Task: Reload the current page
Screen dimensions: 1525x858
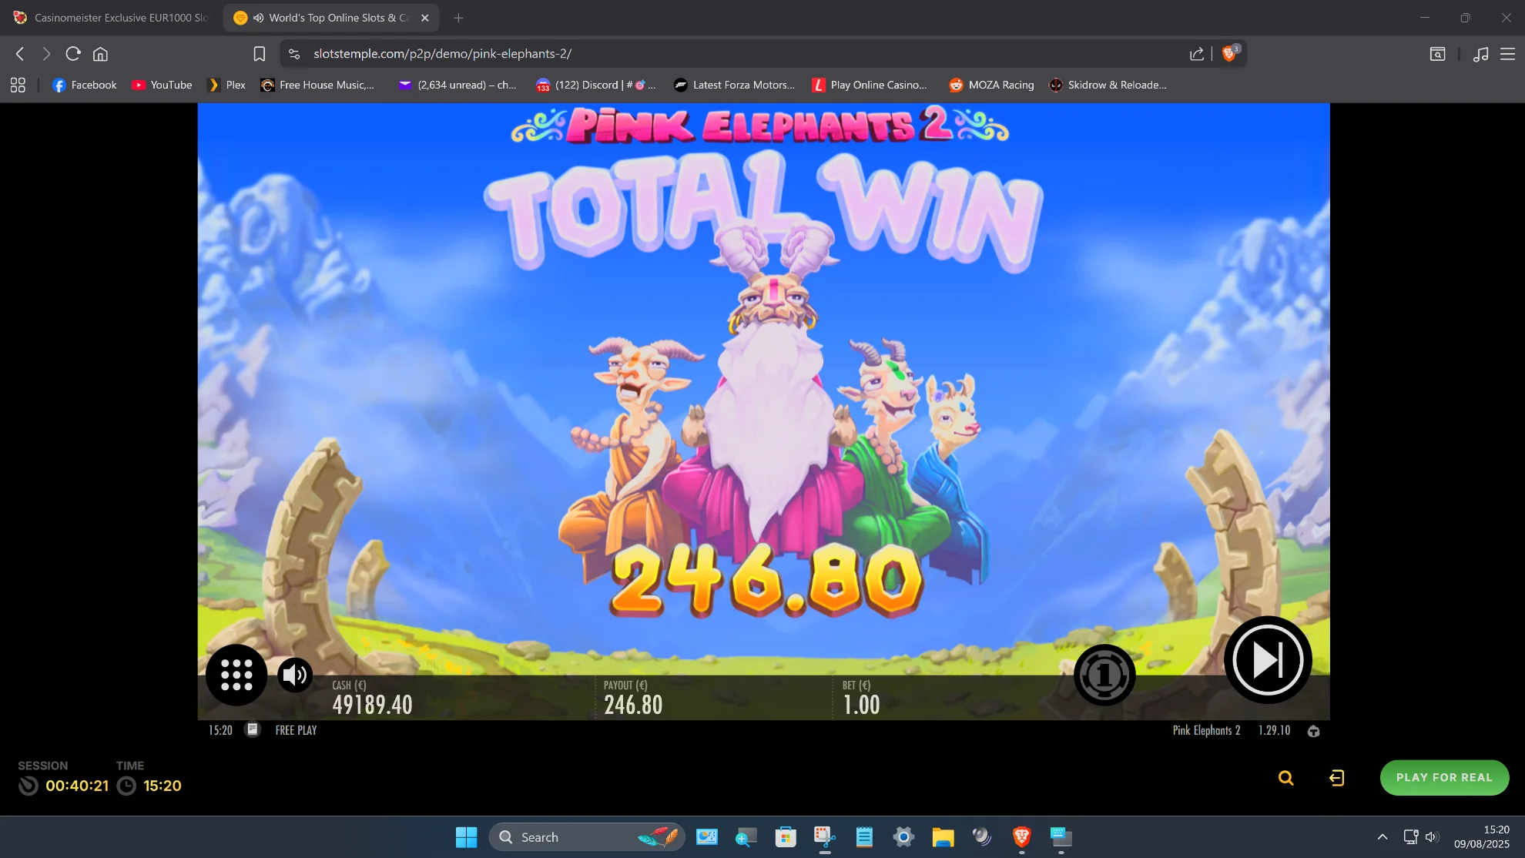Action: (73, 54)
